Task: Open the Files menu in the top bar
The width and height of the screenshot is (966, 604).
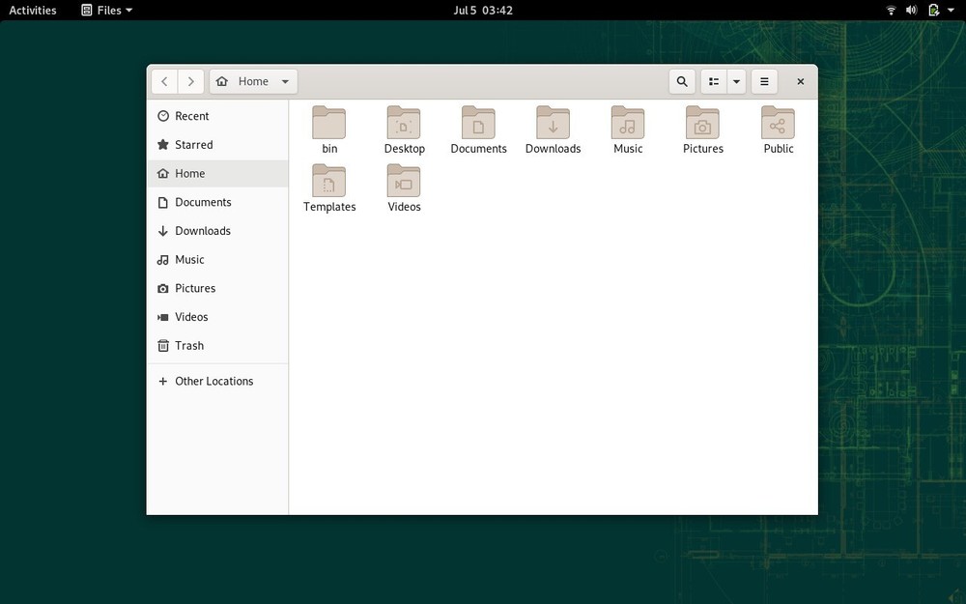Action: click(105, 10)
